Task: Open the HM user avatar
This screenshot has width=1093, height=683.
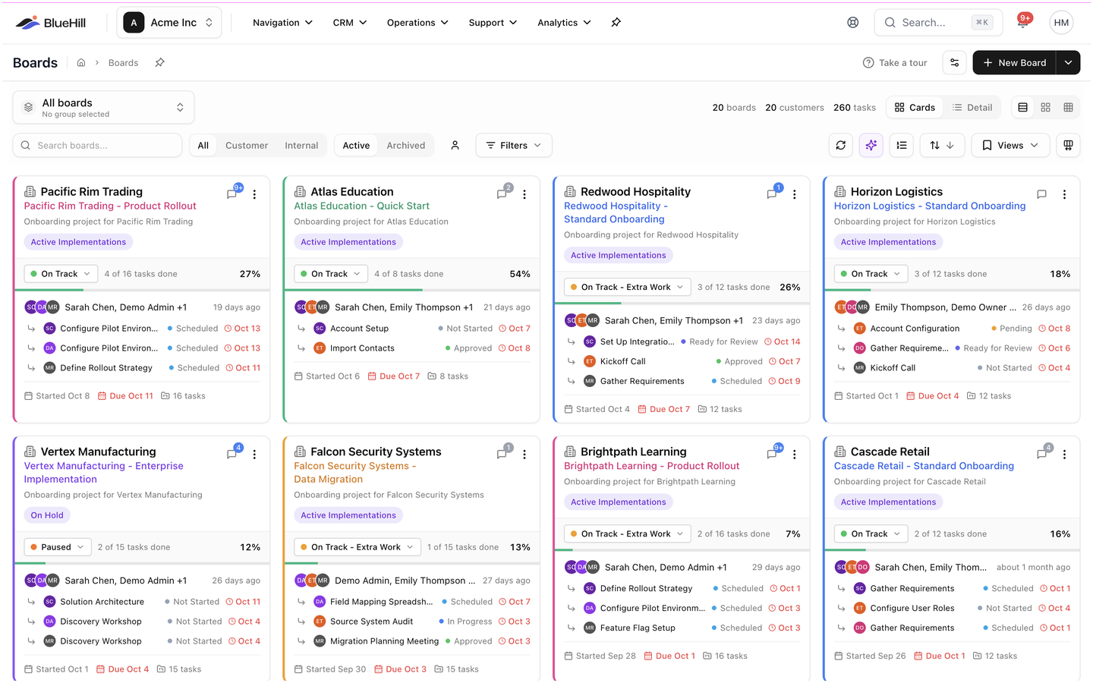Action: (x=1061, y=23)
